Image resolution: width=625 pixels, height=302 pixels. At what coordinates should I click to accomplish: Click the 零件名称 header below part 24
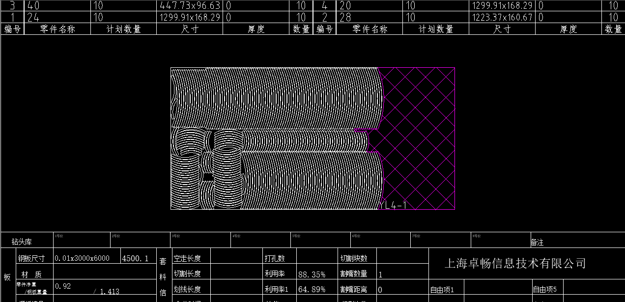pos(58,29)
